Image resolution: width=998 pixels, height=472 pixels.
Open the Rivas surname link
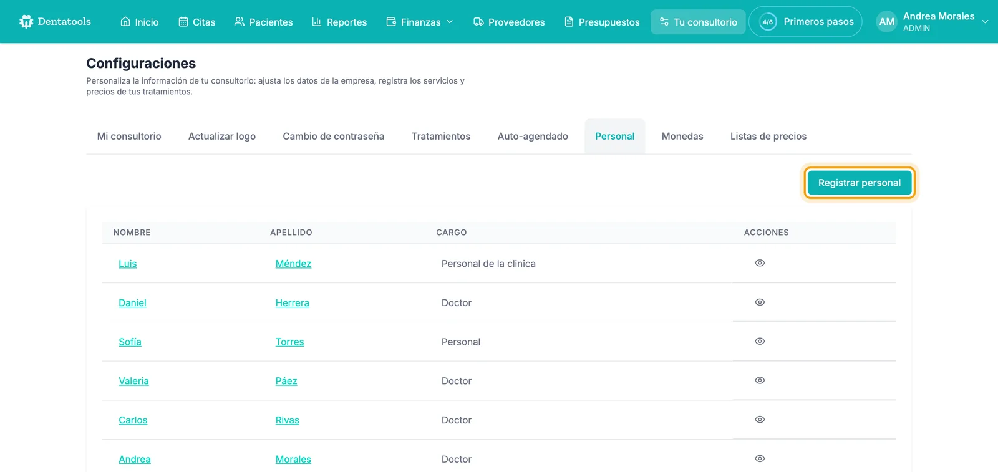[x=288, y=420]
